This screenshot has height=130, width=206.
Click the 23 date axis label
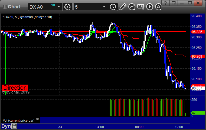(60, 127)
